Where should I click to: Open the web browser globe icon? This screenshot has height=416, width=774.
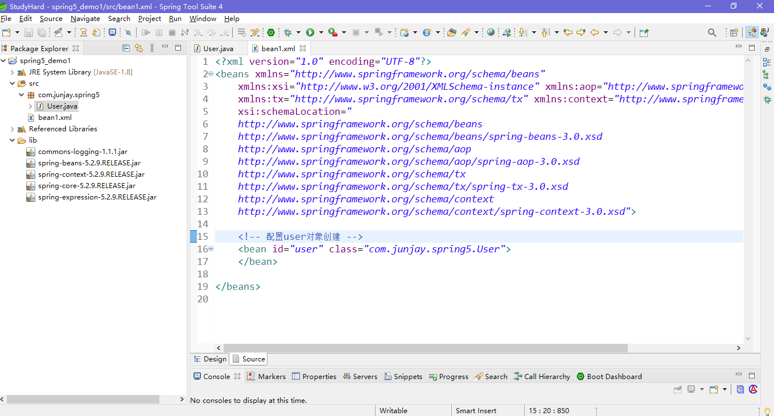pyautogui.click(x=491, y=32)
